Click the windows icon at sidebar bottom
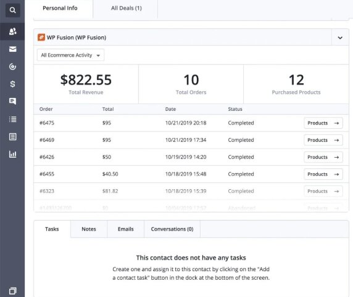Screen dimensions: 353x297 point(12,291)
